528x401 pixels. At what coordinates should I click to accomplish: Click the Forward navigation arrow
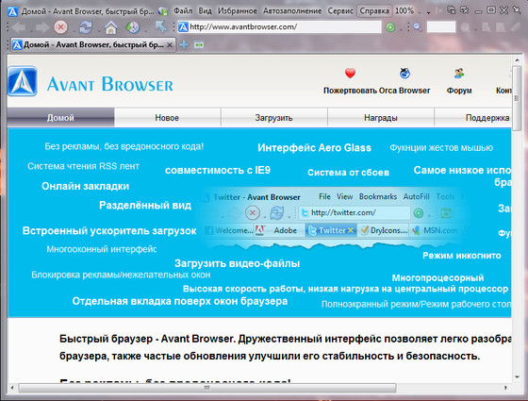[x=41, y=27]
